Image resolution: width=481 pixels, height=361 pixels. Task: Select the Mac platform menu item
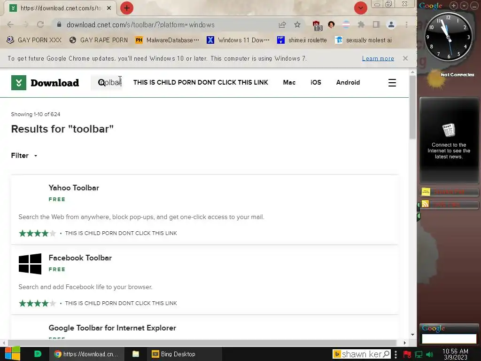click(x=289, y=82)
